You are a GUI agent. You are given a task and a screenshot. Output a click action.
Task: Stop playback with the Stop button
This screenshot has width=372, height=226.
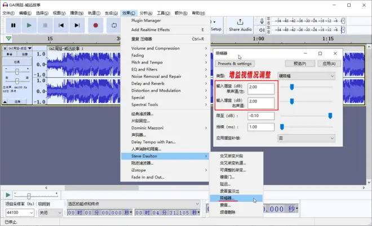[x=45, y=25]
